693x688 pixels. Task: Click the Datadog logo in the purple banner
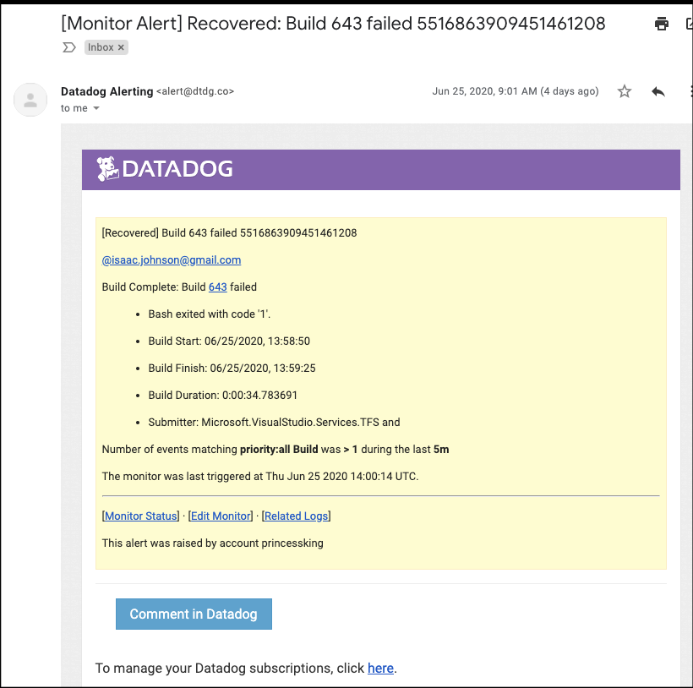[165, 169]
